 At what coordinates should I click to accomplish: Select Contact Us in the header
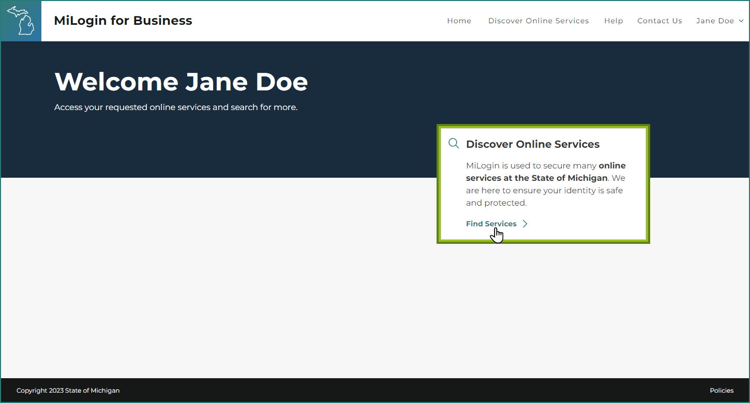tap(659, 21)
